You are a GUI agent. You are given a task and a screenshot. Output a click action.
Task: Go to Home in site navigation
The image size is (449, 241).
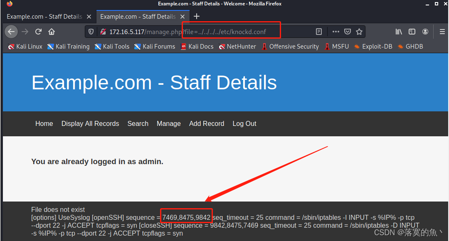point(44,124)
